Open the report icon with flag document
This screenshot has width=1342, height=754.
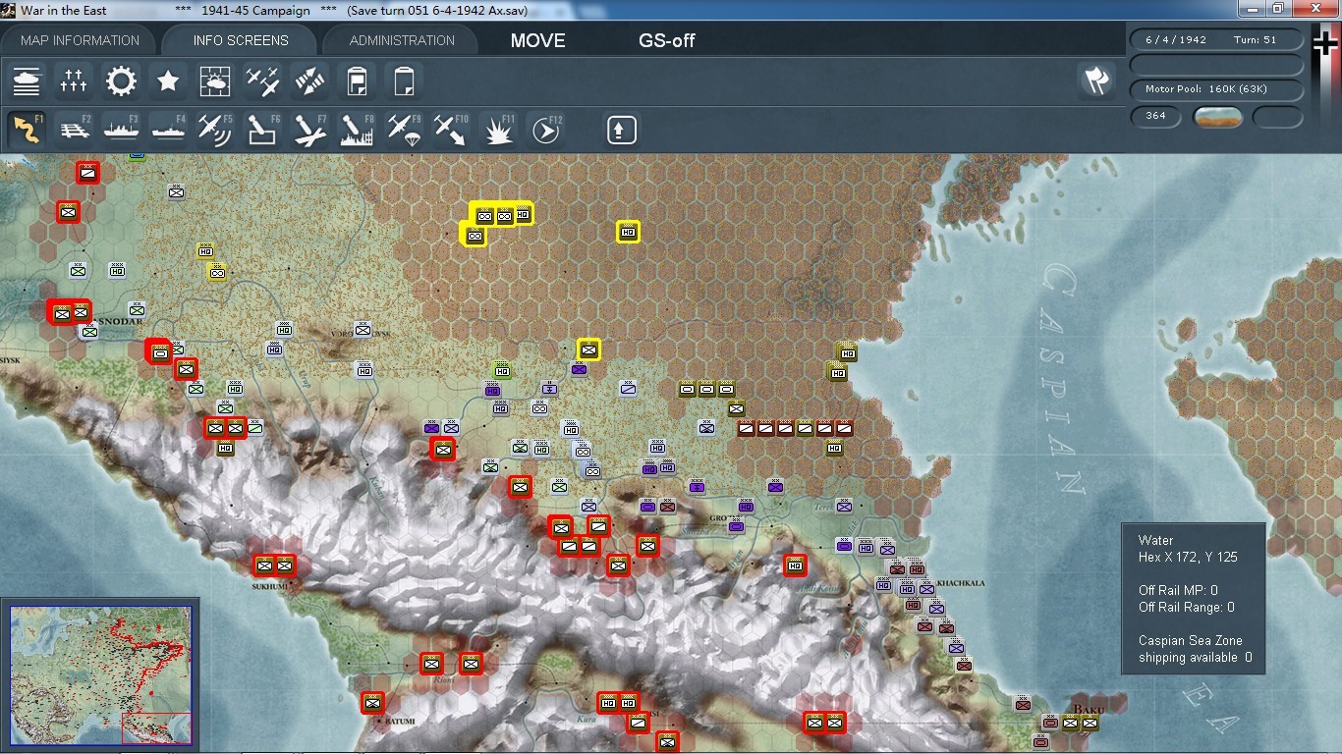tap(357, 81)
